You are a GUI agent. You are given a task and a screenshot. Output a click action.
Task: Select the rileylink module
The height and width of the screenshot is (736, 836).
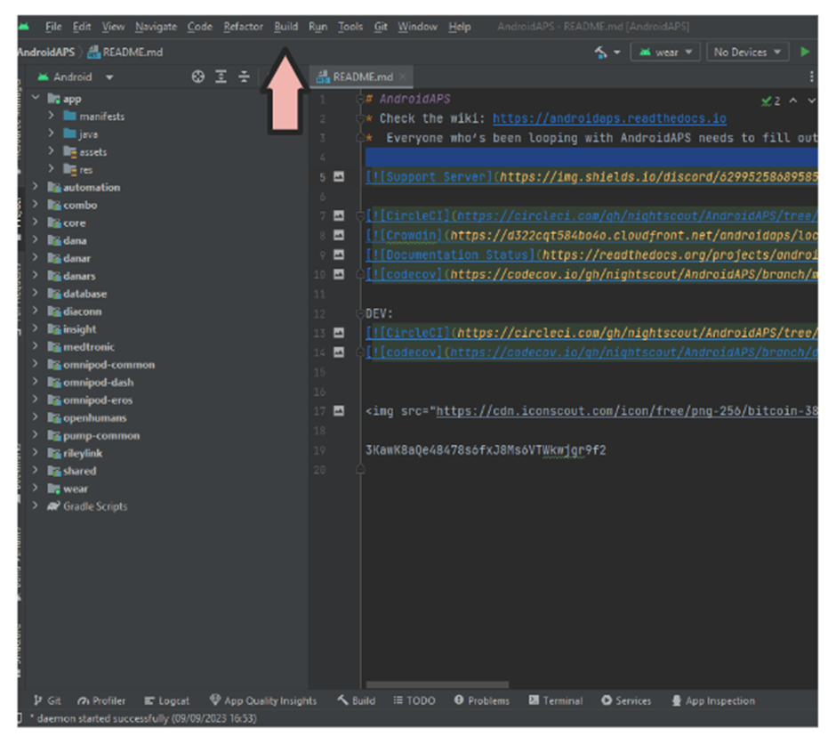[82, 453]
